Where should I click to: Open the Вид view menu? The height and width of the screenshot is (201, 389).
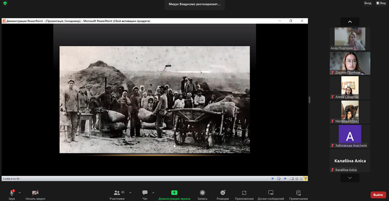pyautogui.click(x=381, y=3)
